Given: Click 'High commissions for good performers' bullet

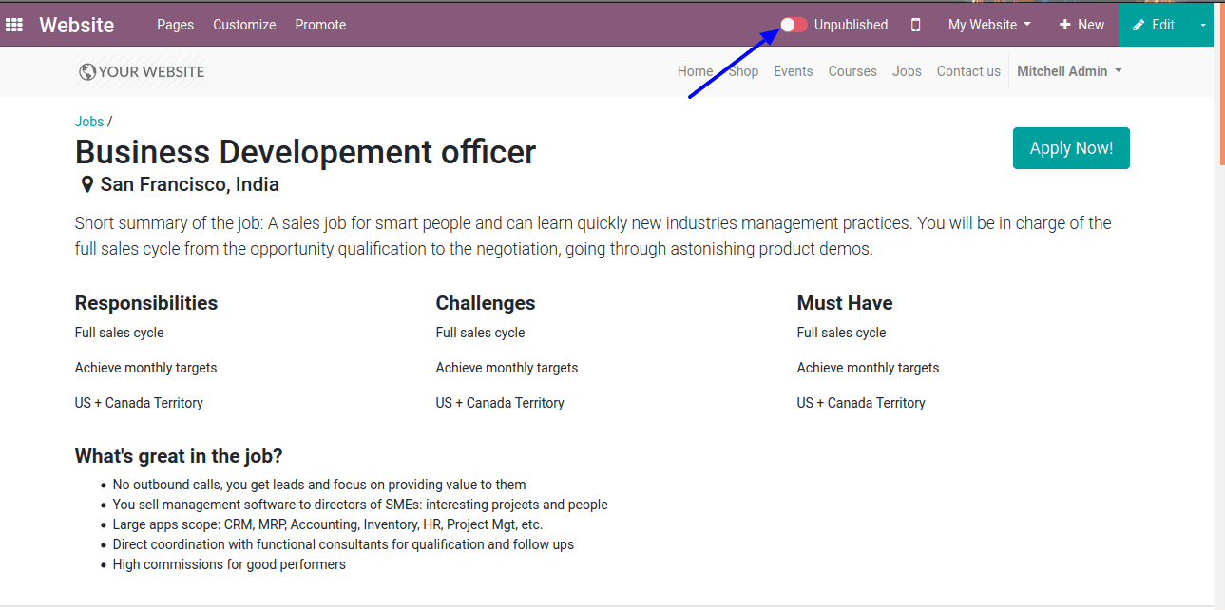Looking at the screenshot, I should tap(229, 564).
